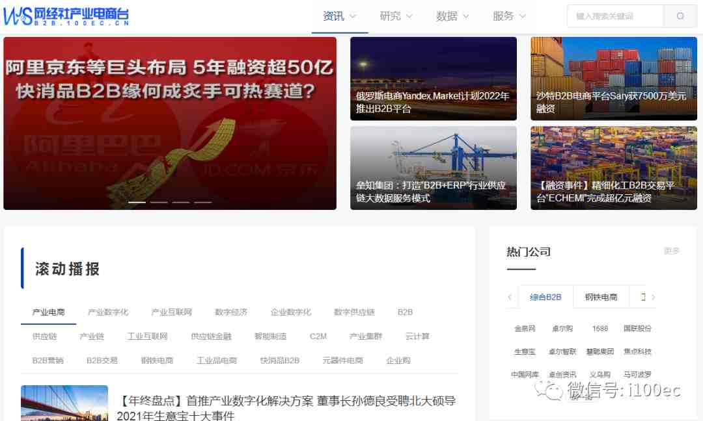
Task: Select the B2B tab
Action: click(405, 312)
